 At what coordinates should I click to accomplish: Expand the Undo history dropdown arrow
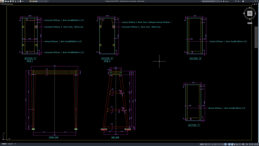click(x=25, y=1)
